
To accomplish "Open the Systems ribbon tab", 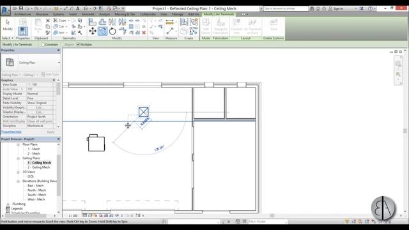I will click(x=58, y=14).
